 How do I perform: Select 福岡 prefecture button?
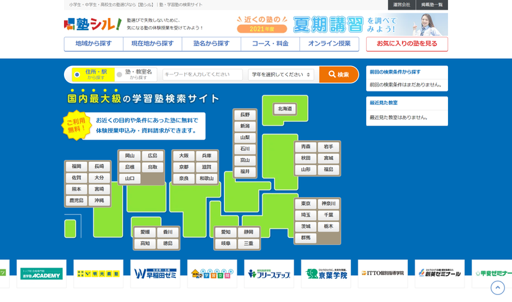click(x=76, y=166)
